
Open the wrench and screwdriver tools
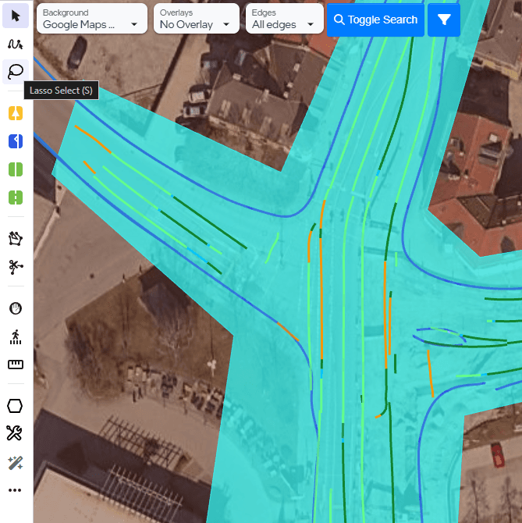[16, 433]
